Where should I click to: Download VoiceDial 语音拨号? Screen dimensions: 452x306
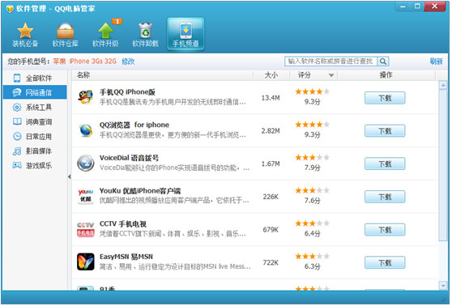(x=385, y=164)
